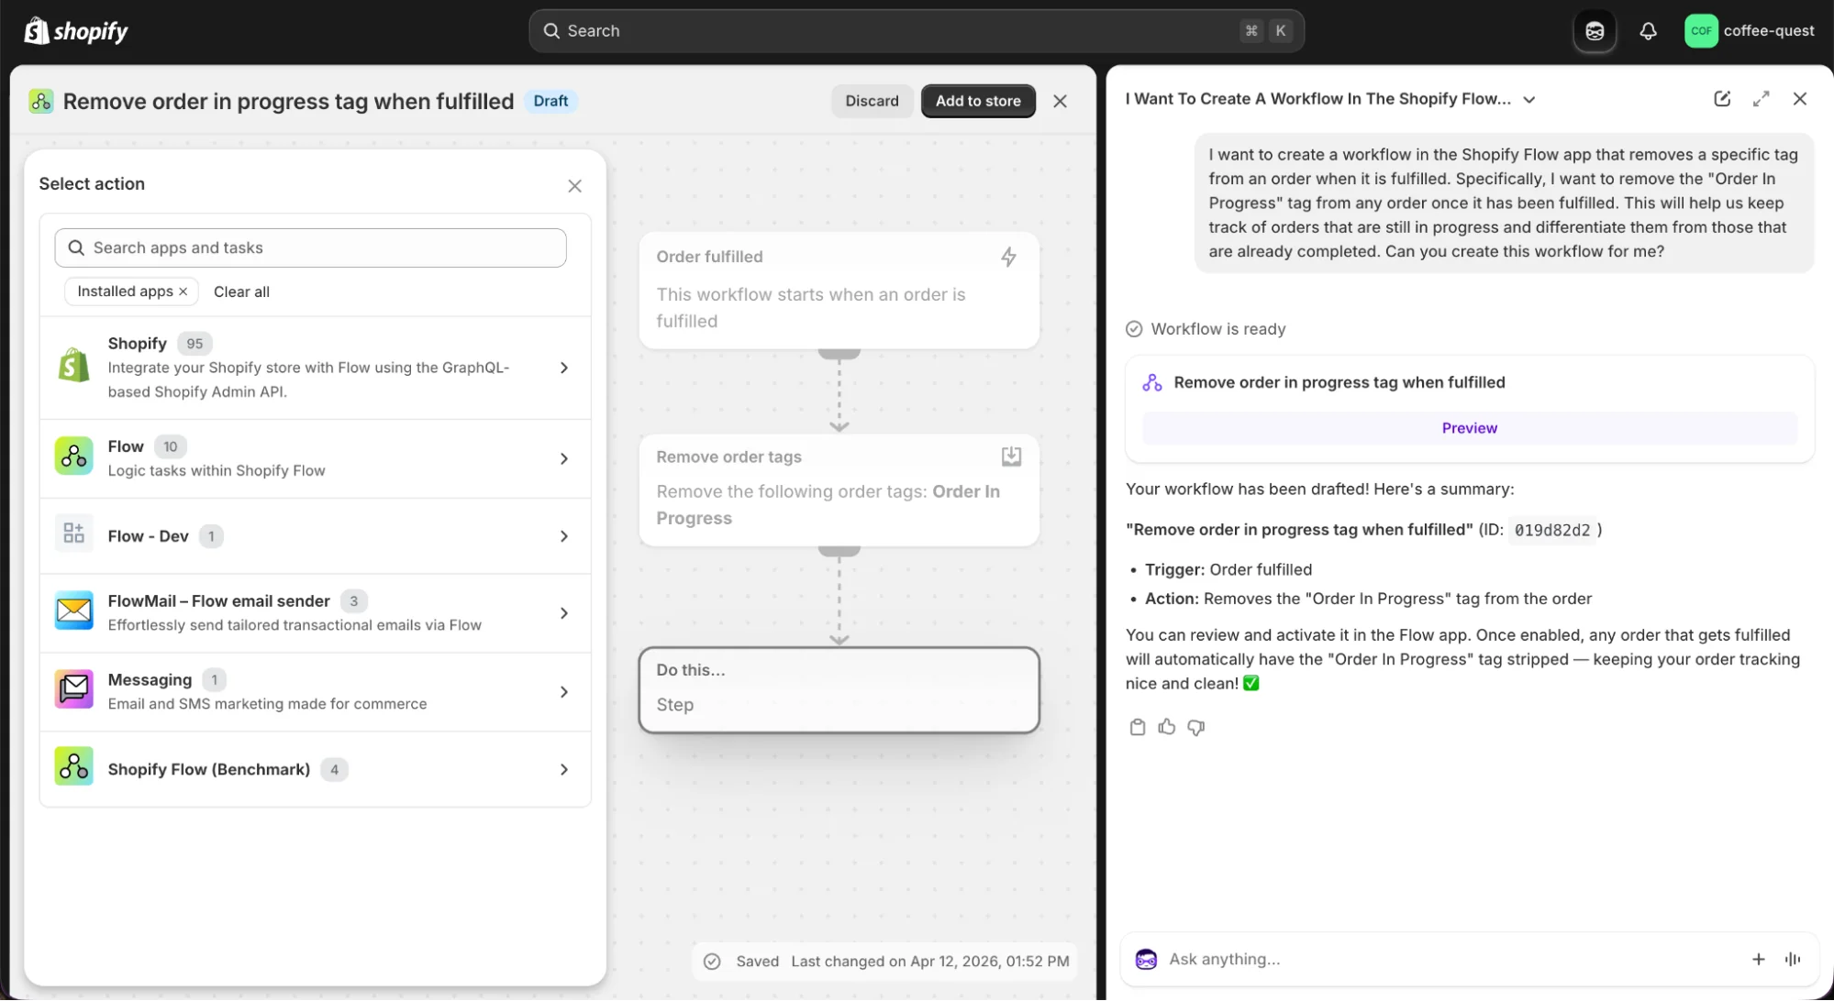Click the Ask anything message field
The width and height of the screenshot is (1834, 1001).
point(1450,960)
